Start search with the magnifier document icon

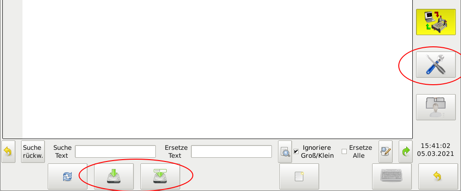coord(285,152)
